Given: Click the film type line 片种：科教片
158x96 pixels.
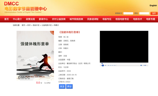Looking at the screenshot, I should pyautogui.click(x=63, y=48).
